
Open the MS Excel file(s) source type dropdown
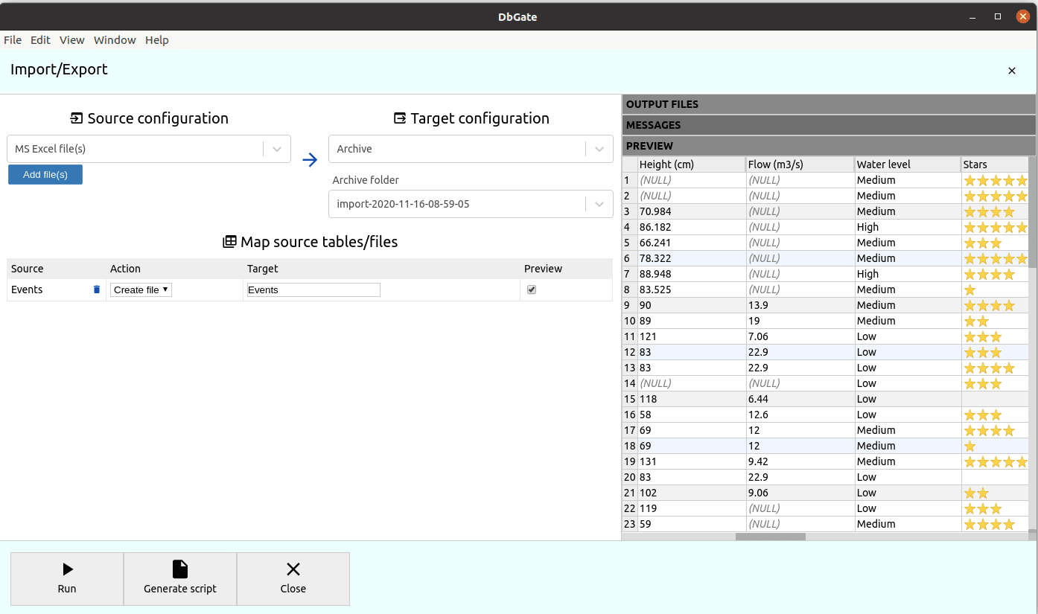(276, 149)
